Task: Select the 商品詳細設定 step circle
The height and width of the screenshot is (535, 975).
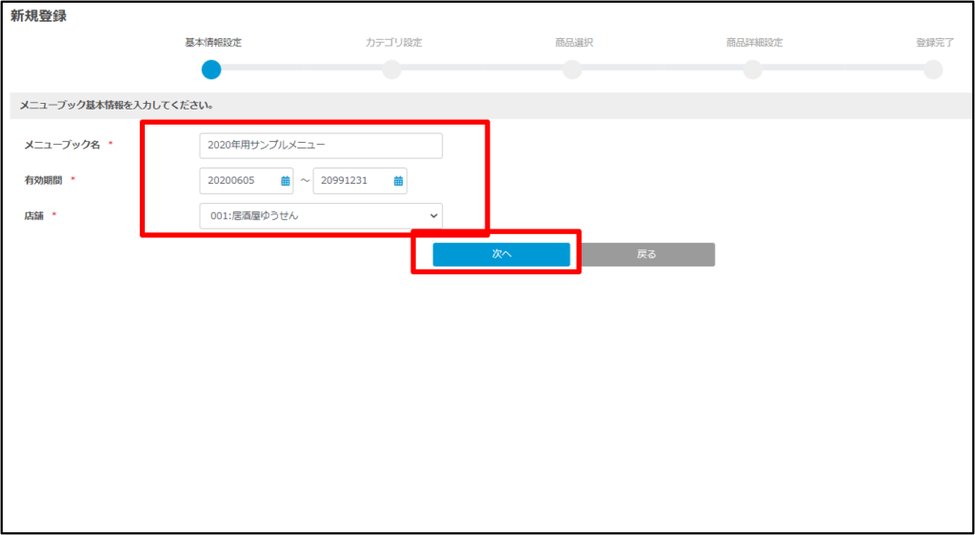Action: (x=752, y=69)
